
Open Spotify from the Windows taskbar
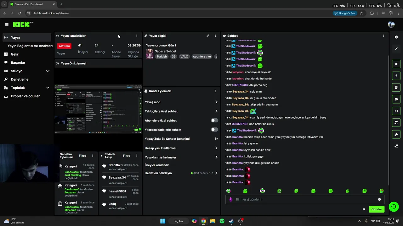(222, 221)
